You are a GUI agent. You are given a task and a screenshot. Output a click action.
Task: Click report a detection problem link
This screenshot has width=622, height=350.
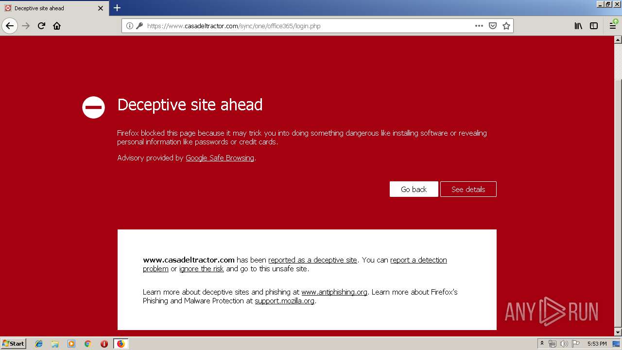tap(295, 264)
